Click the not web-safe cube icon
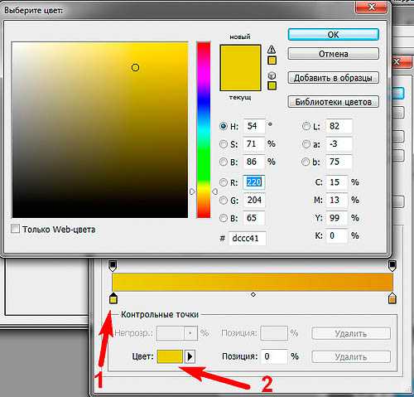The width and height of the screenshot is (414, 397). click(272, 75)
